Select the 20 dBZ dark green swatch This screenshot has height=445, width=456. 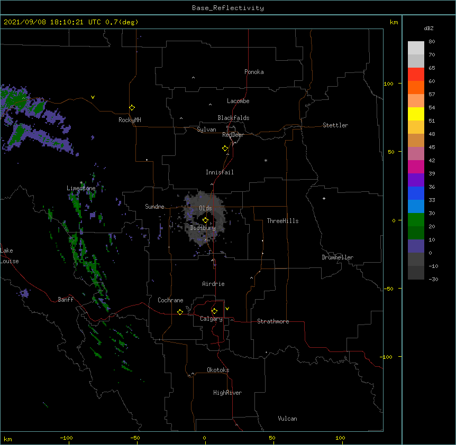(x=416, y=233)
